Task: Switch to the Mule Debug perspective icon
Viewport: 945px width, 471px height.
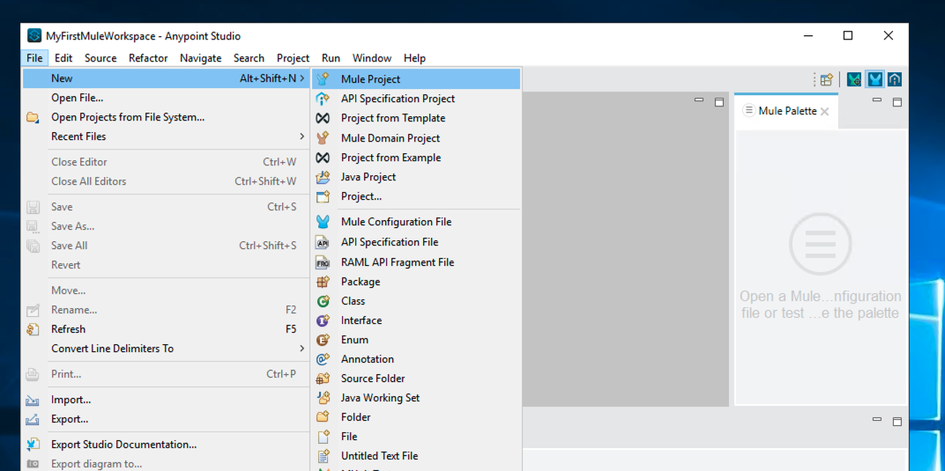Action: (854, 79)
